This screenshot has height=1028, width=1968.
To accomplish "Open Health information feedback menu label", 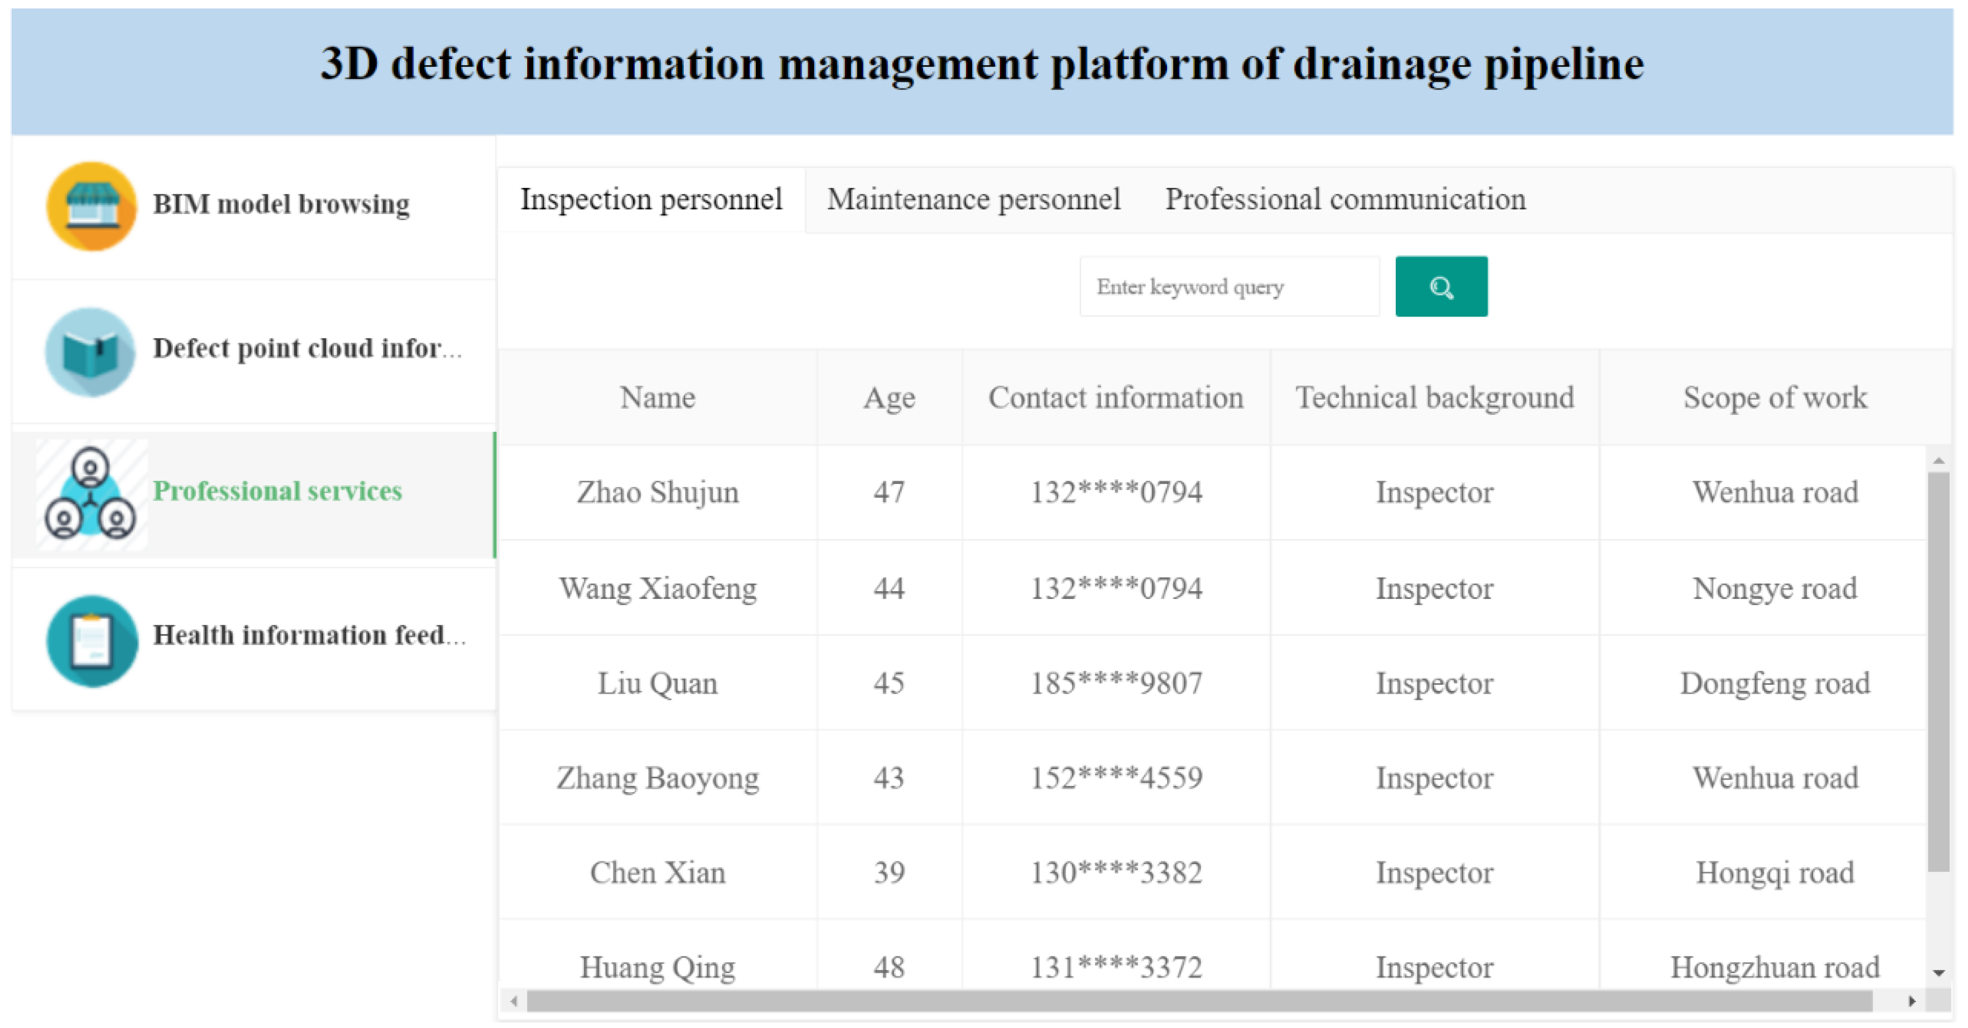I will [309, 634].
